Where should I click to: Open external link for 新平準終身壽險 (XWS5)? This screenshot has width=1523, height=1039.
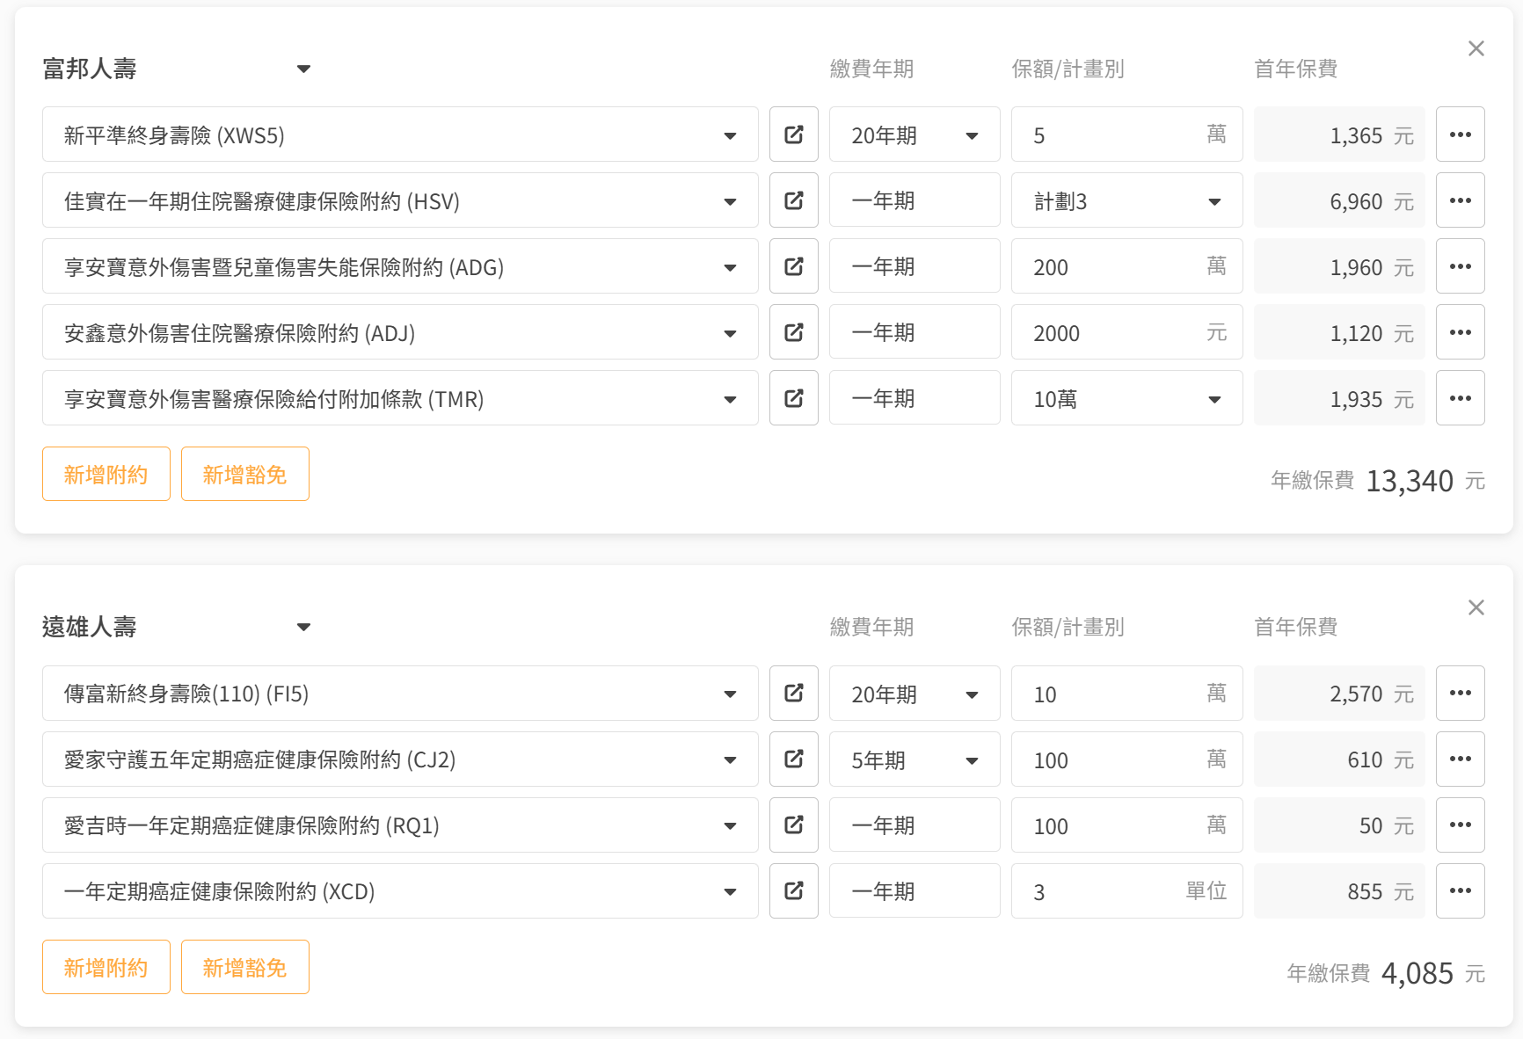point(793,134)
